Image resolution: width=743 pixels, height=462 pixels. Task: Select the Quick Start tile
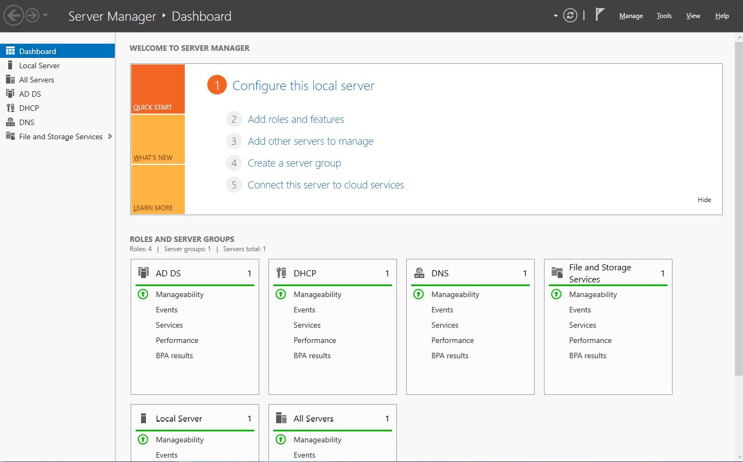pos(157,89)
